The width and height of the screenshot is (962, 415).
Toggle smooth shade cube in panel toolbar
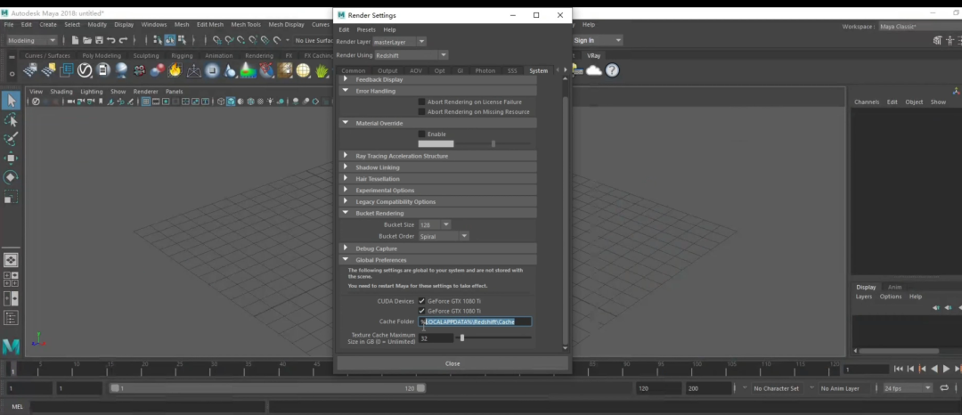pos(230,102)
